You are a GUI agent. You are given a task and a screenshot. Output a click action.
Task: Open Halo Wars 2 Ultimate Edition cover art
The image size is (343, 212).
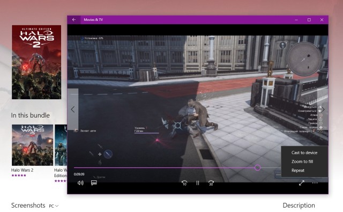pyautogui.click(x=36, y=62)
